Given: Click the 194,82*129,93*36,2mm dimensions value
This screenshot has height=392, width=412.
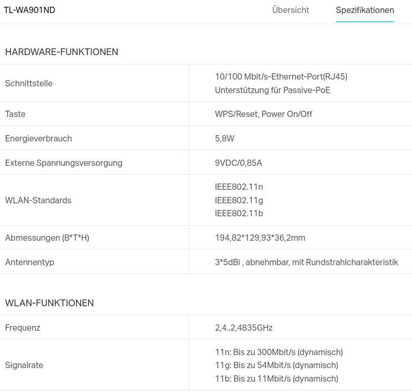Looking at the screenshot, I should [260, 238].
